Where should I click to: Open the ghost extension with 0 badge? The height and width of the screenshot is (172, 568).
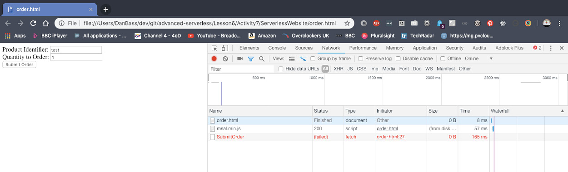pyautogui.click(x=440, y=24)
